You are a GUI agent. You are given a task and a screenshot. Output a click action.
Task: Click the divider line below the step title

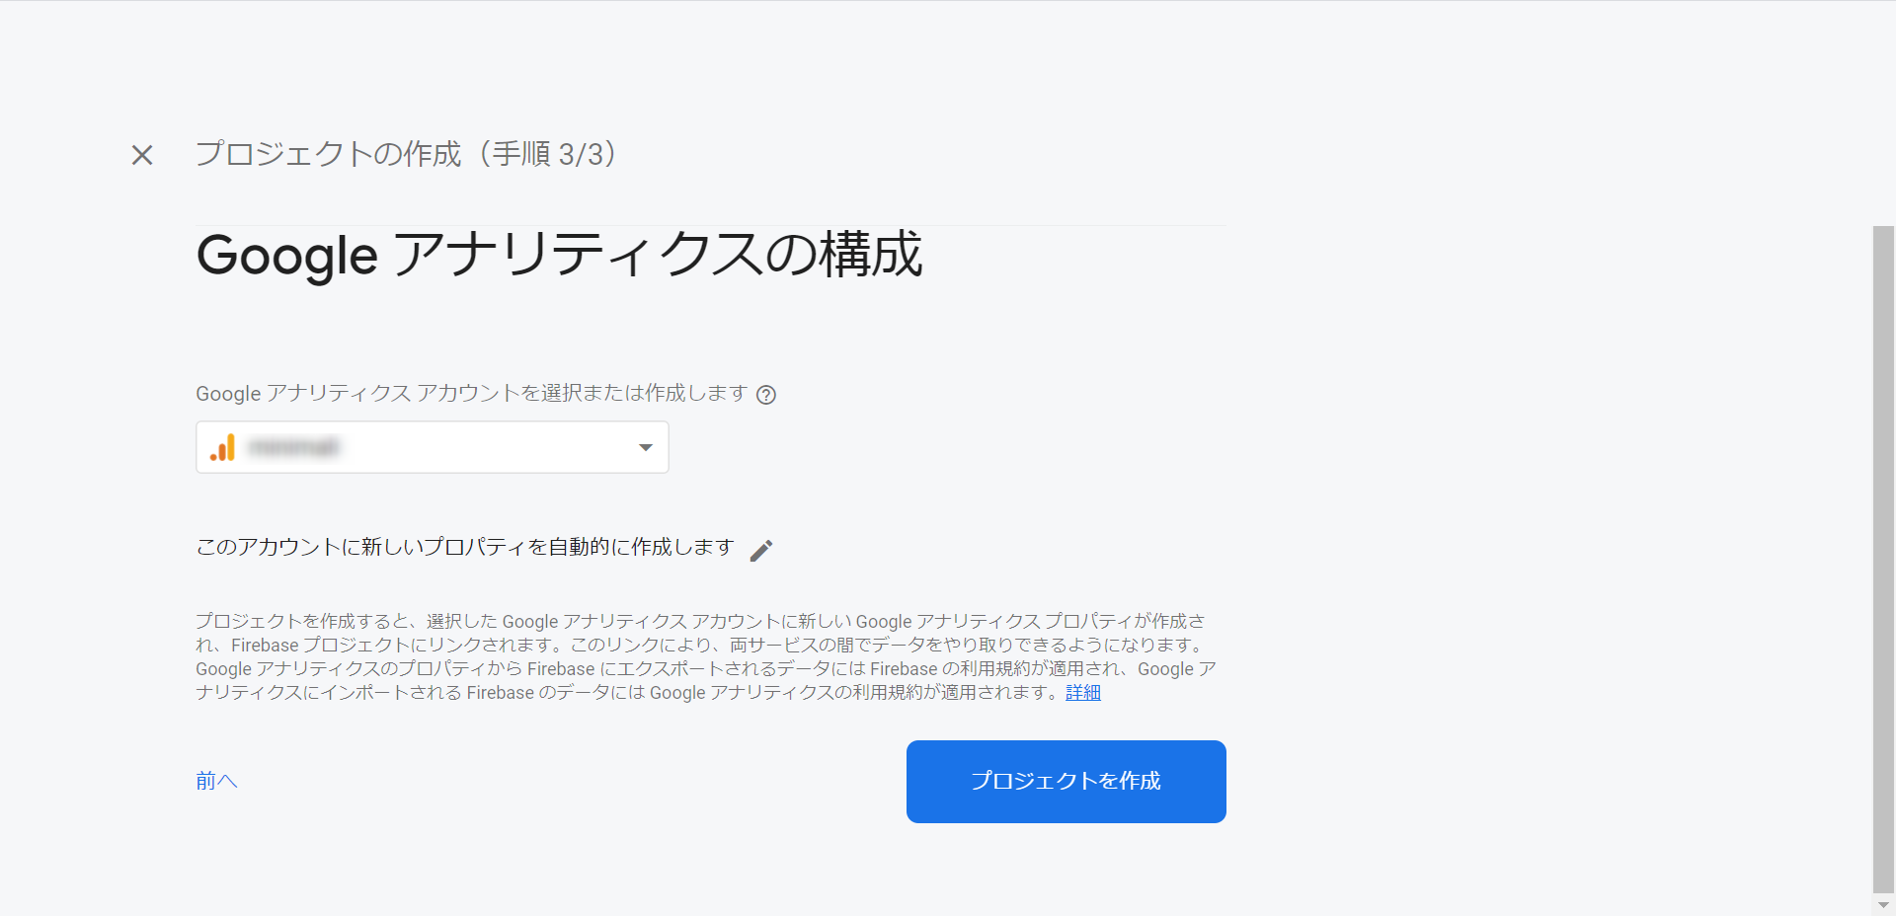point(711,225)
